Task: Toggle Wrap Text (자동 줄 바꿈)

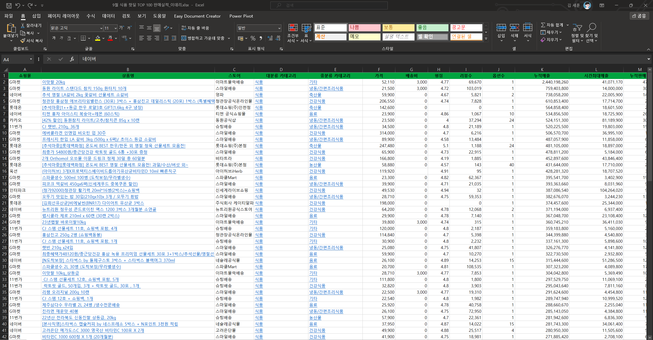Action: pyautogui.click(x=195, y=28)
